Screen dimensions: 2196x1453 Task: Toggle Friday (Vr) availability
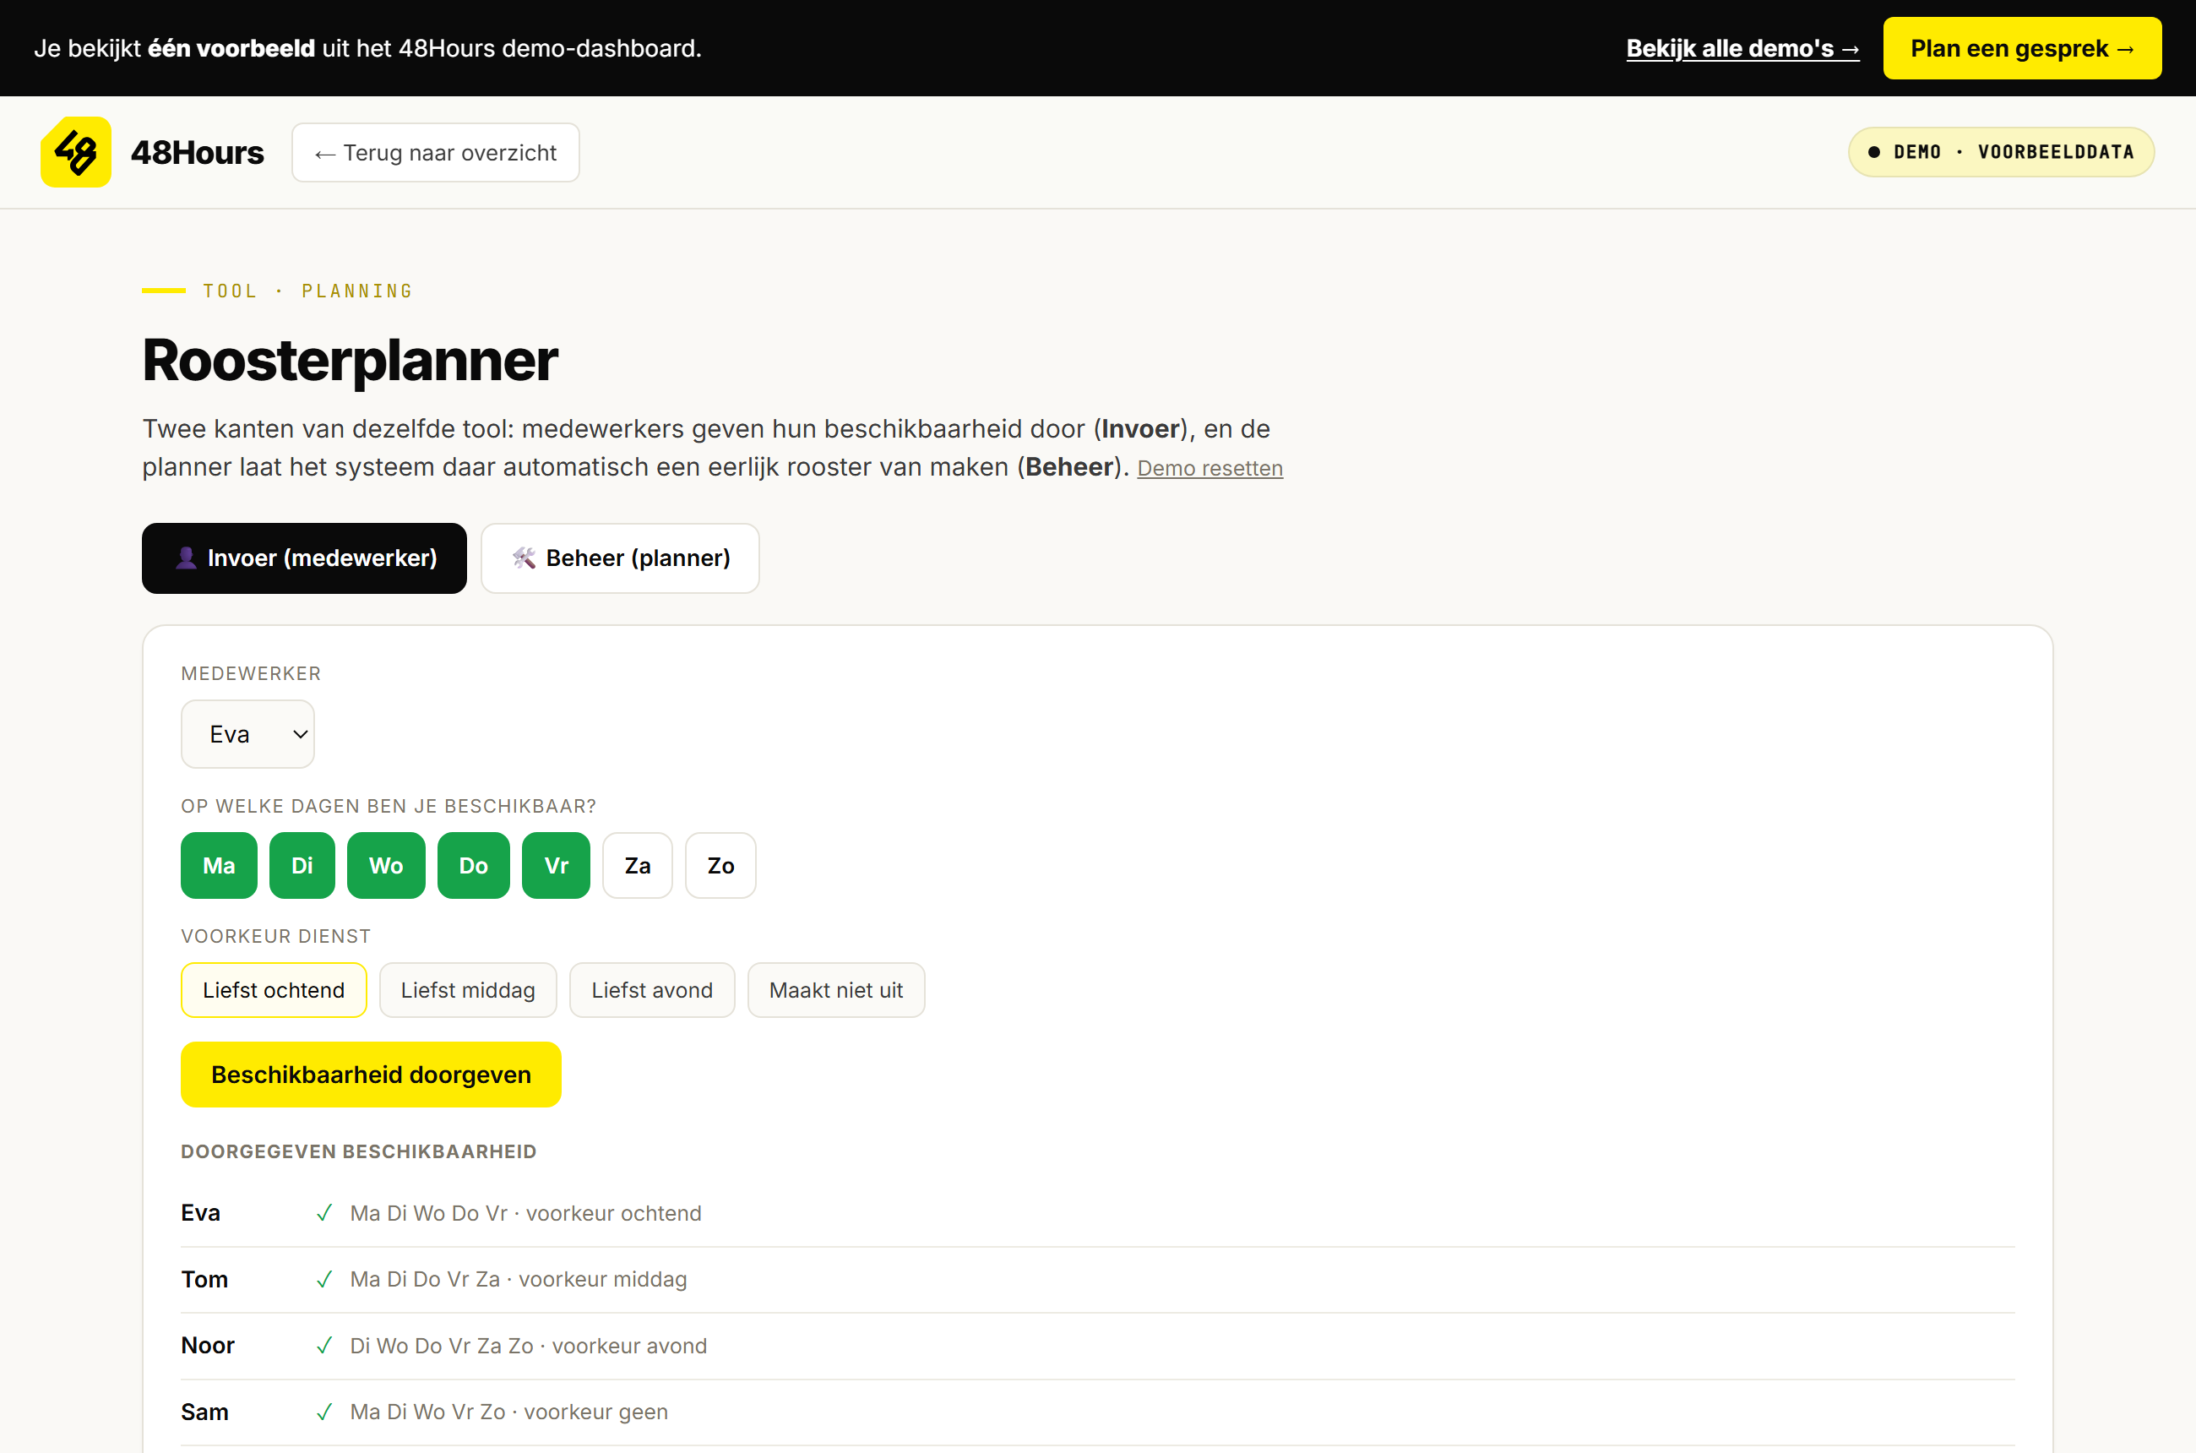point(556,866)
